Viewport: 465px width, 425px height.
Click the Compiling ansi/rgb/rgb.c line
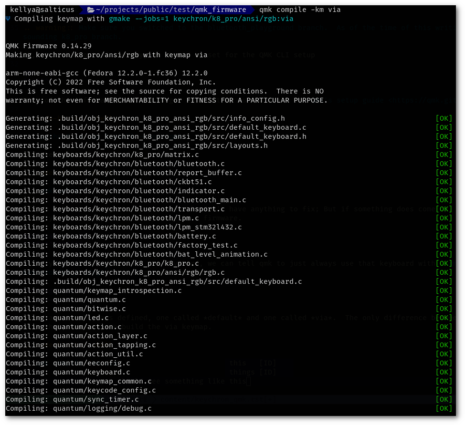pyautogui.click(x=115, y=273)
